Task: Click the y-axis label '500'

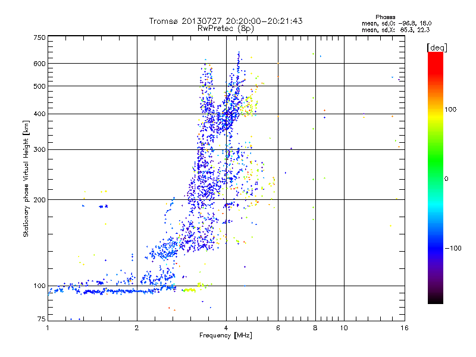Action: tap(39, 86)
